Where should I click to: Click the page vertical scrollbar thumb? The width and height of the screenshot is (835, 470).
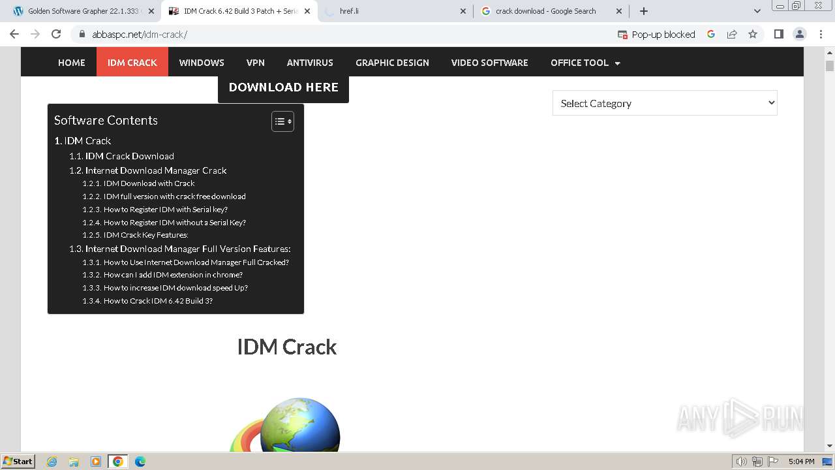click(x=830, y=66)
